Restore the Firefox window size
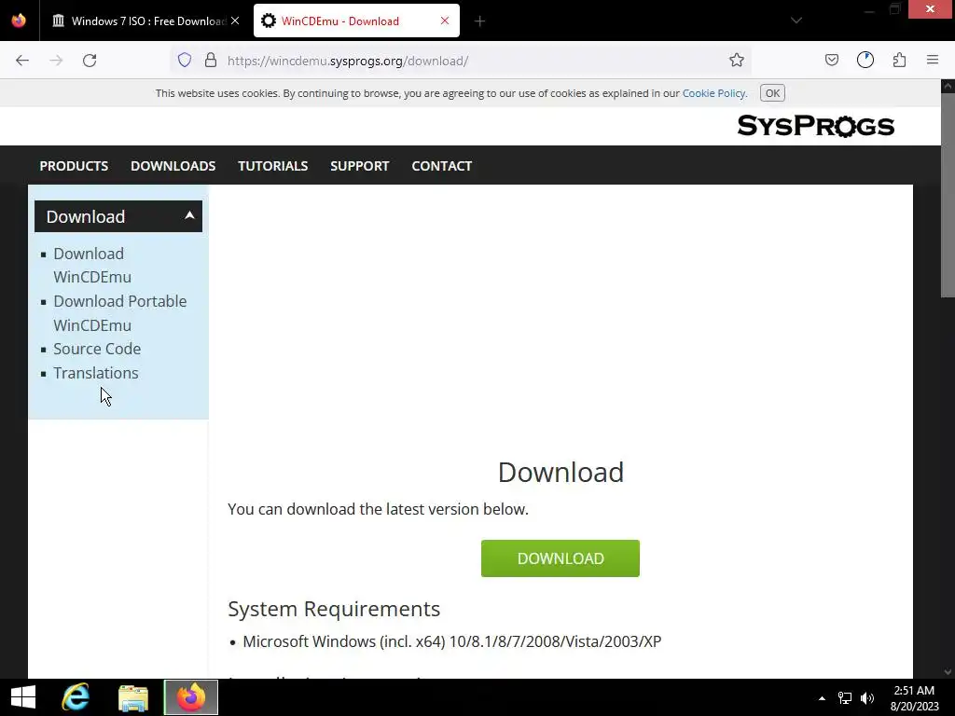The height and width of the screenshot is (716, 955). (894, 8)
